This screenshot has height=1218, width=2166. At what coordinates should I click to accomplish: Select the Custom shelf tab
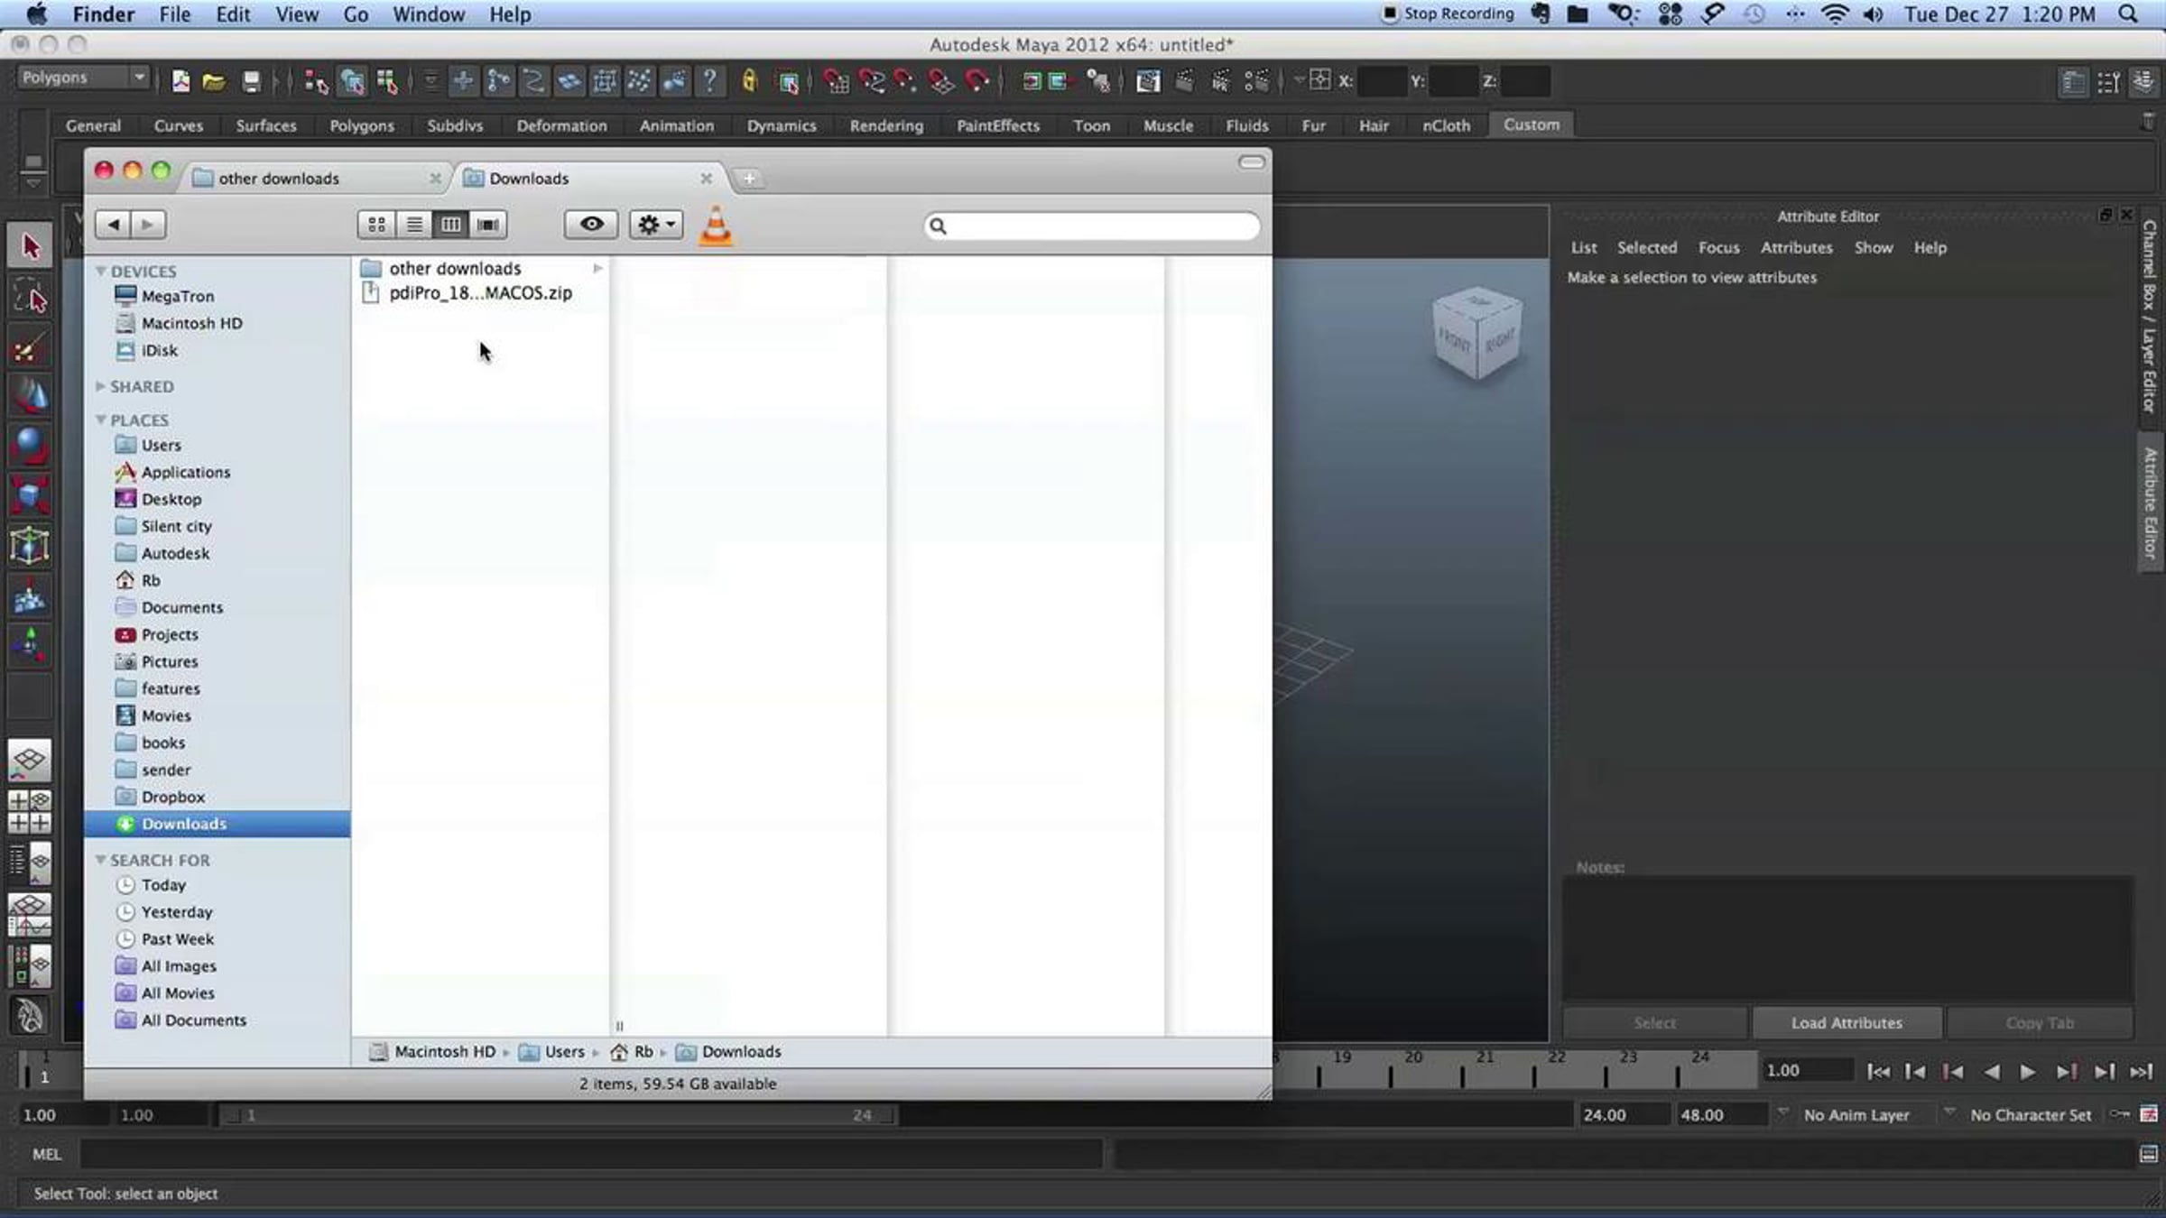click(1532, 125)
